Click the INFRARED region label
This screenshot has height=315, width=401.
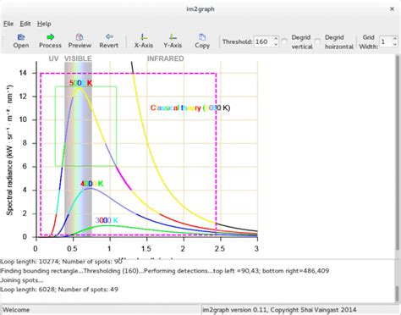tap(166, 58)
